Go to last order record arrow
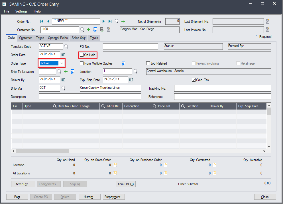 tap(110, 21)
